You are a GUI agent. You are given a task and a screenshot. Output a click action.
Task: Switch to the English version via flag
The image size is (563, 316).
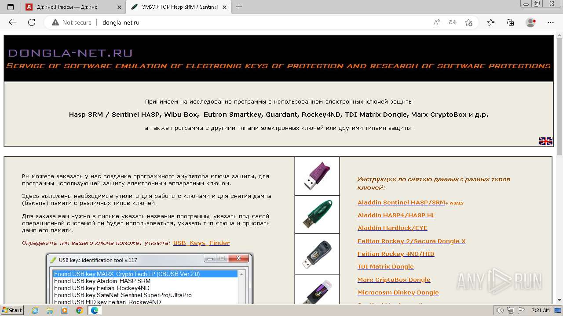546,141
